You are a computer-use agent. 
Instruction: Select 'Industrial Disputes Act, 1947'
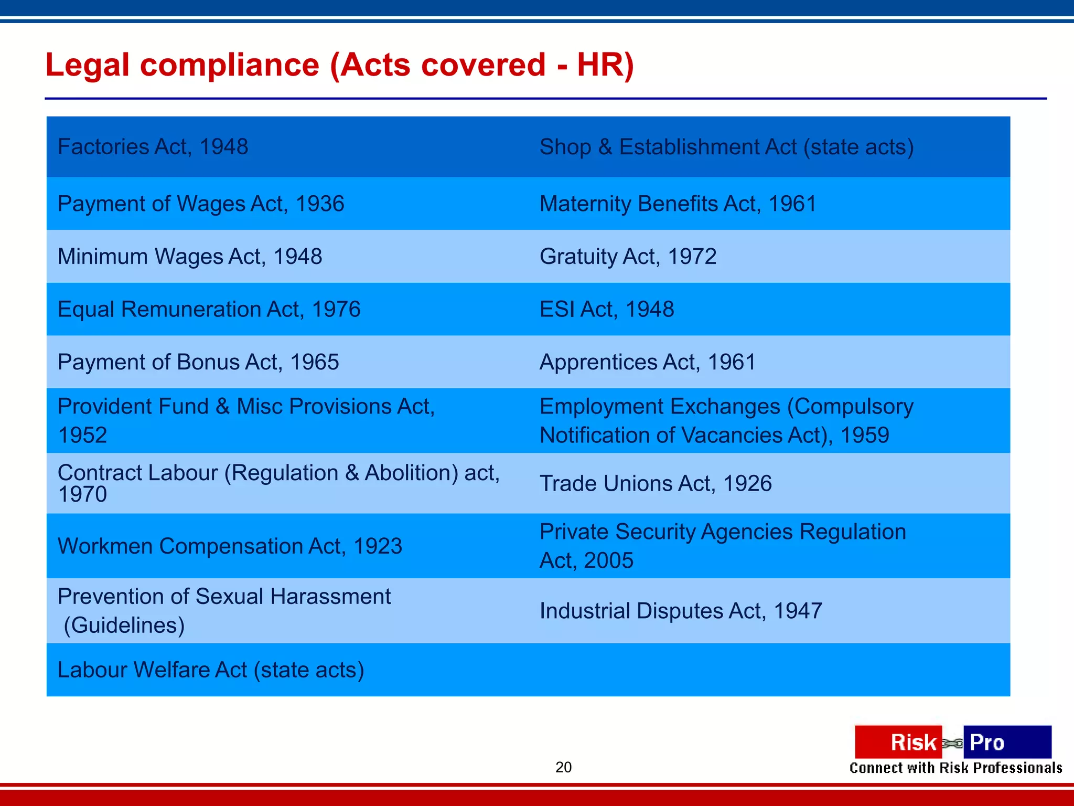(681, 611)
